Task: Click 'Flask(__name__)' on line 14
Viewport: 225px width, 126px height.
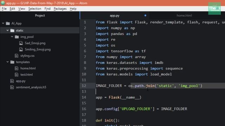Action: (x=125, y=97)
